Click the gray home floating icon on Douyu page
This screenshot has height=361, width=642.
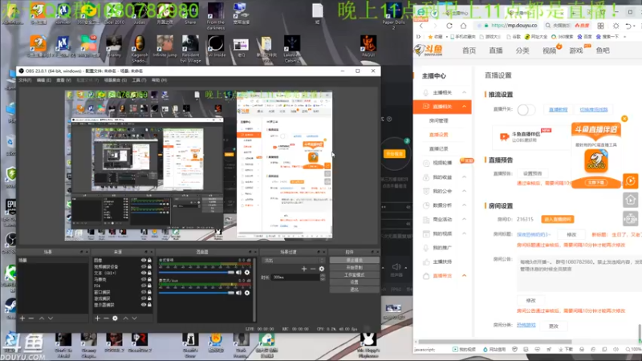[x=631, y=200]
